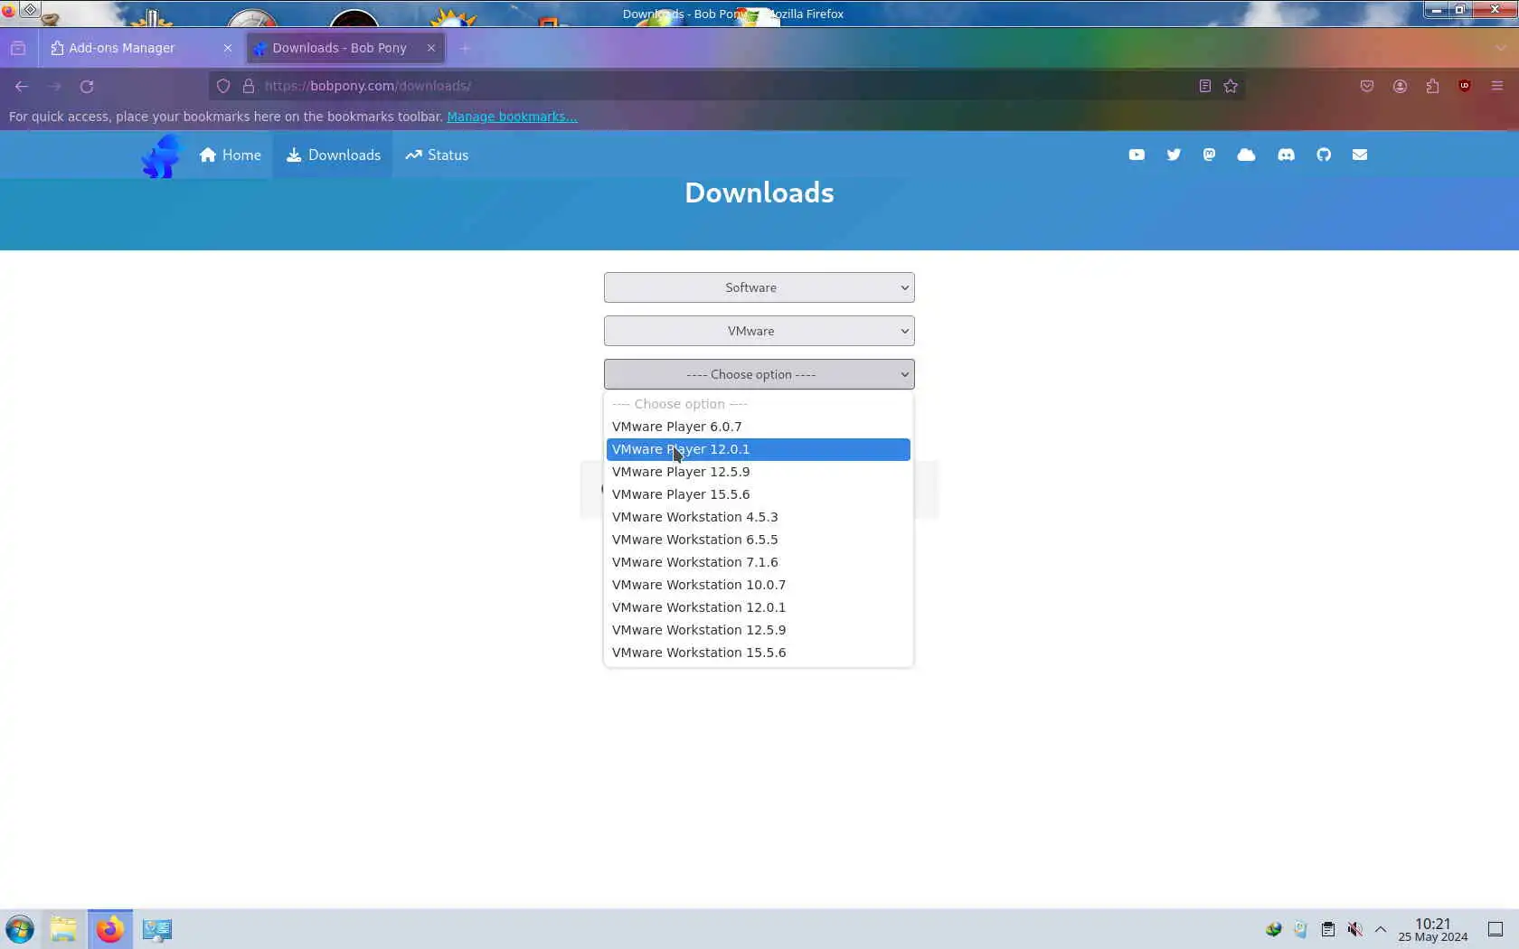This screenshot has width=1519, height=949.
Task: Open the Firefox account menu
Action: point(1400,86)
